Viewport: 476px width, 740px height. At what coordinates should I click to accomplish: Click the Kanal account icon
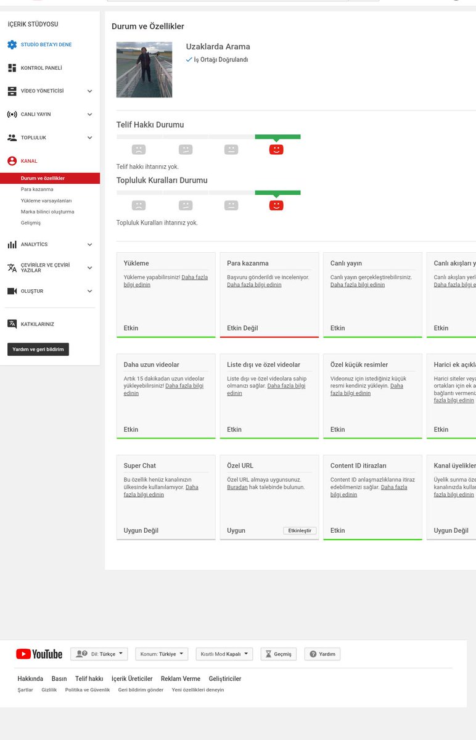(12, 161)
